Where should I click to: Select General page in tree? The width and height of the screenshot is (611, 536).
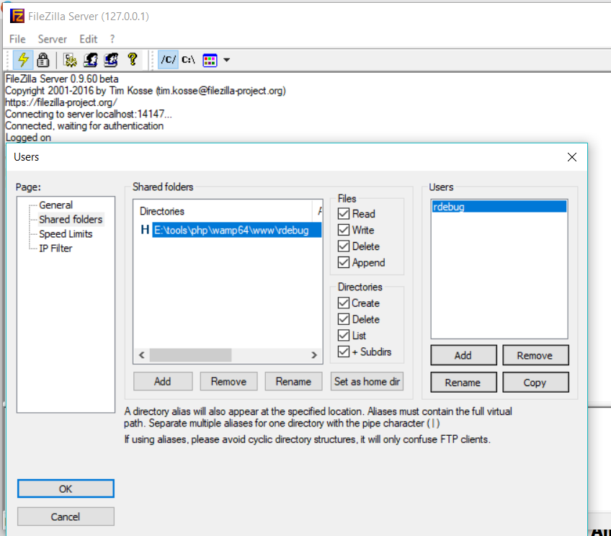tap(55, 205)
